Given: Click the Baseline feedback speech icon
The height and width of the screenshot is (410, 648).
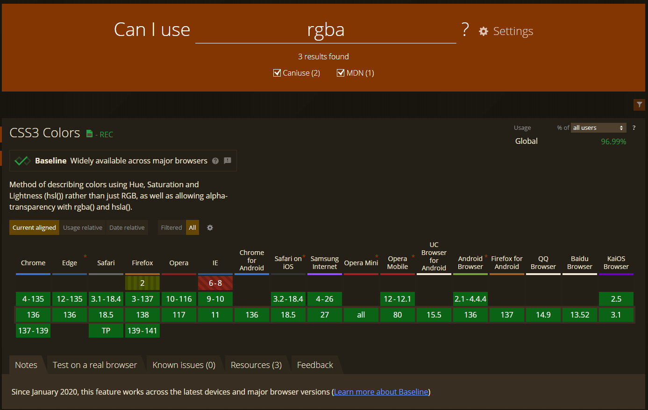Looking at the screenshot, I should click(x=228, y=161).
